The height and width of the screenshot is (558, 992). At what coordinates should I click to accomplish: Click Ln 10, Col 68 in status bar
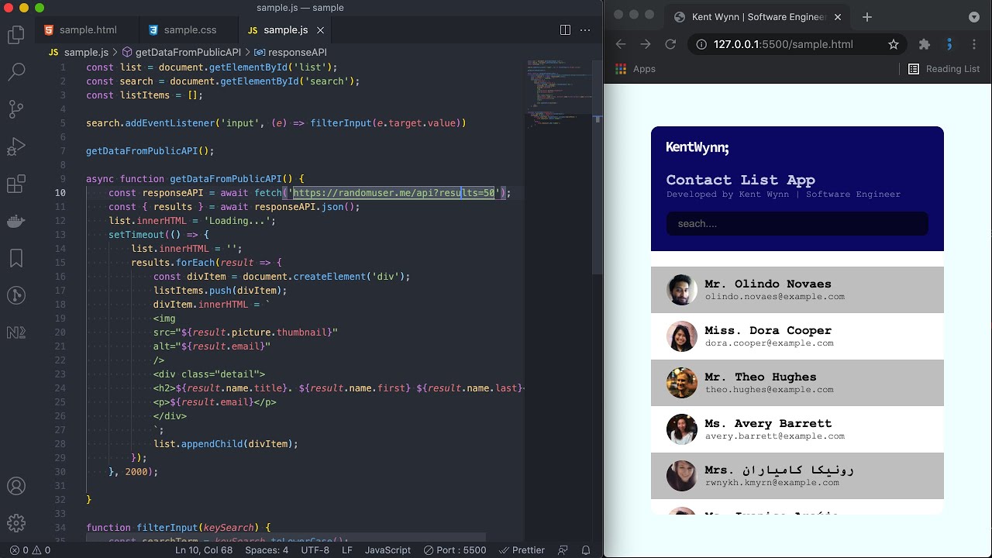(x=203, y=550)
